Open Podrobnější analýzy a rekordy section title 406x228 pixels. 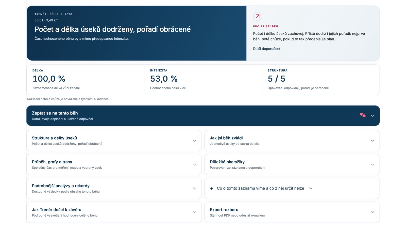pos(61,186)
